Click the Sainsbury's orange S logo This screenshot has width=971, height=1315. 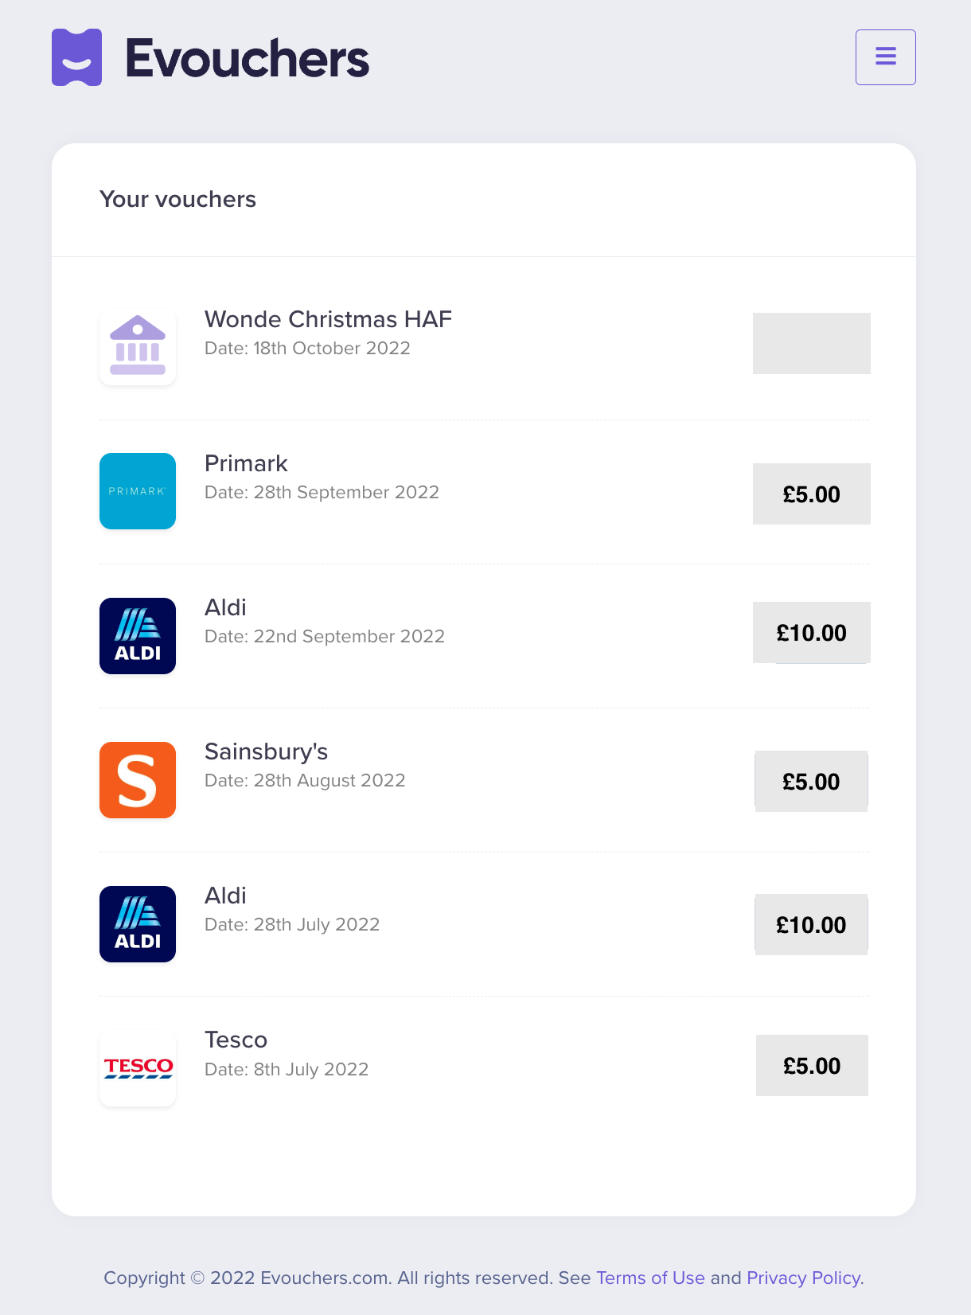point(138,780)
